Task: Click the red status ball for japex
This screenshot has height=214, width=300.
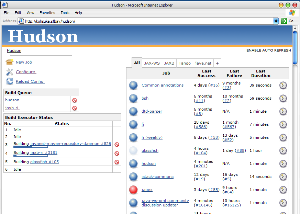Action: pos(133,190)
